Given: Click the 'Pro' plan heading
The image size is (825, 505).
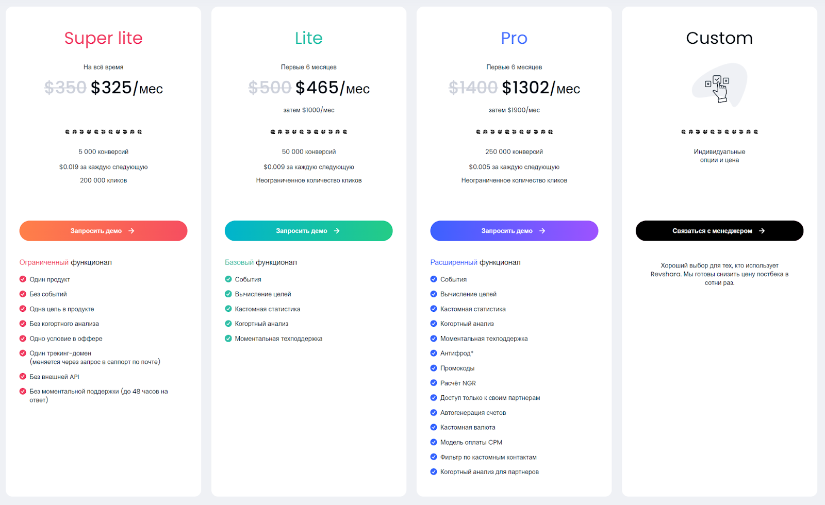Looking at the screenshot, I should (x=514, y=38).
